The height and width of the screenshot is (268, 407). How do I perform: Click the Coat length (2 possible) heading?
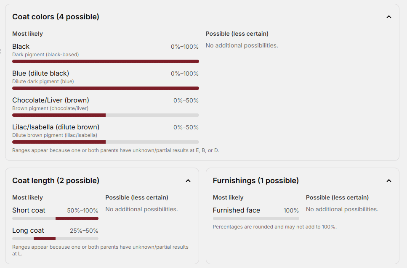[56, 181]
